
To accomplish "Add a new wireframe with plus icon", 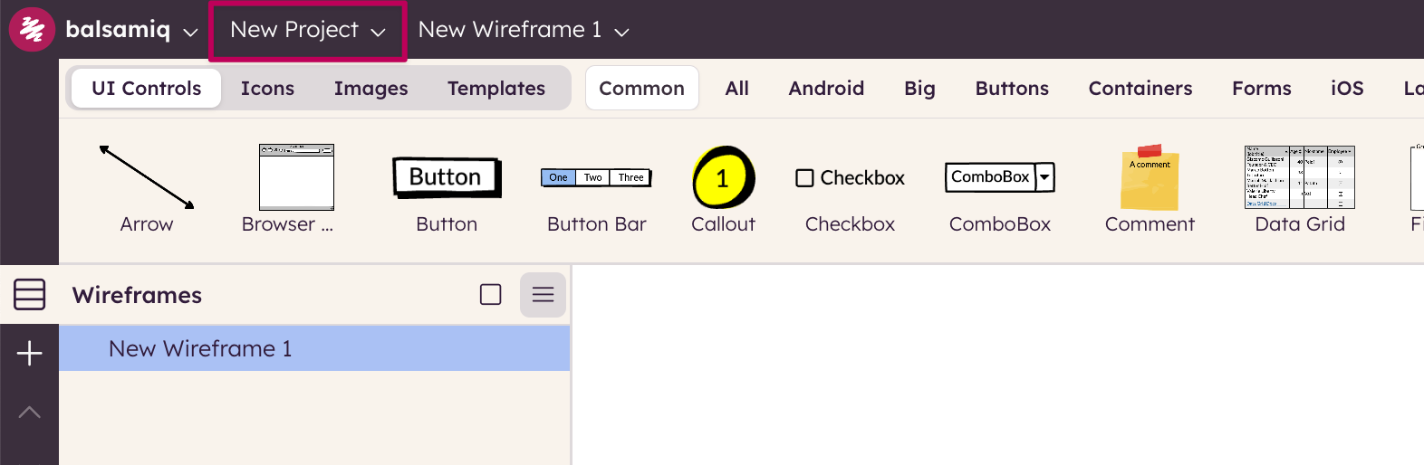I will [29, 353].
